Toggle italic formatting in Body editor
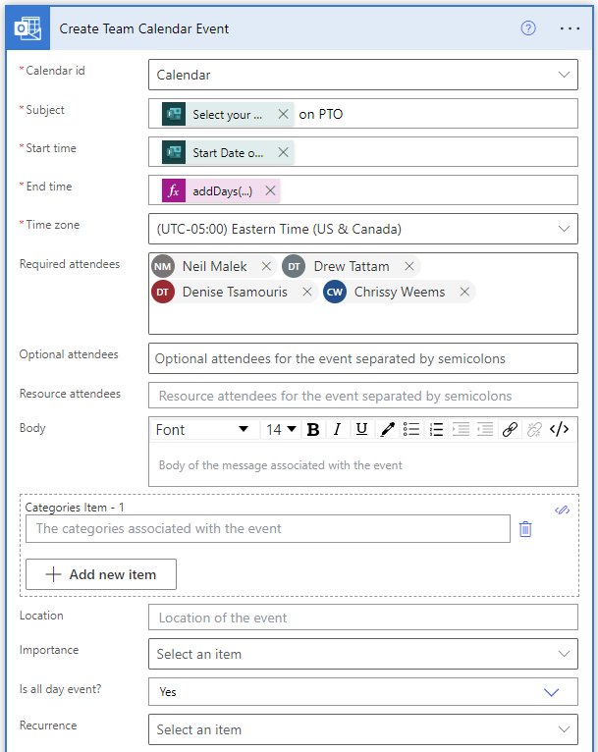The width and height of the screenshot is (598, 752). 337,429
